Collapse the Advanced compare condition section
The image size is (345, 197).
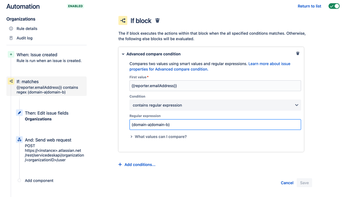[x=123, y=54]
